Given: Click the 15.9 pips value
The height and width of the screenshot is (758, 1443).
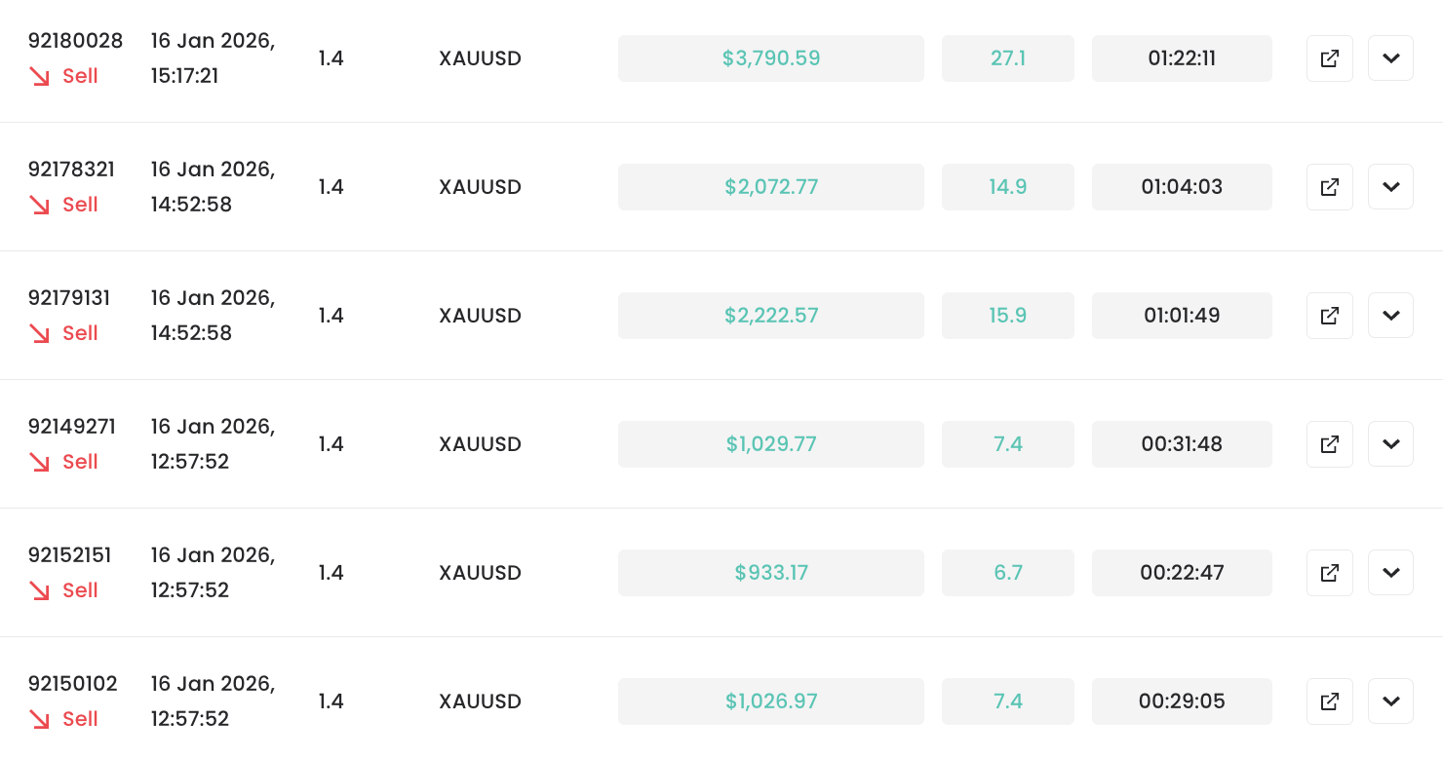Looking at the screenshot, I should [x=1007, y=316].
